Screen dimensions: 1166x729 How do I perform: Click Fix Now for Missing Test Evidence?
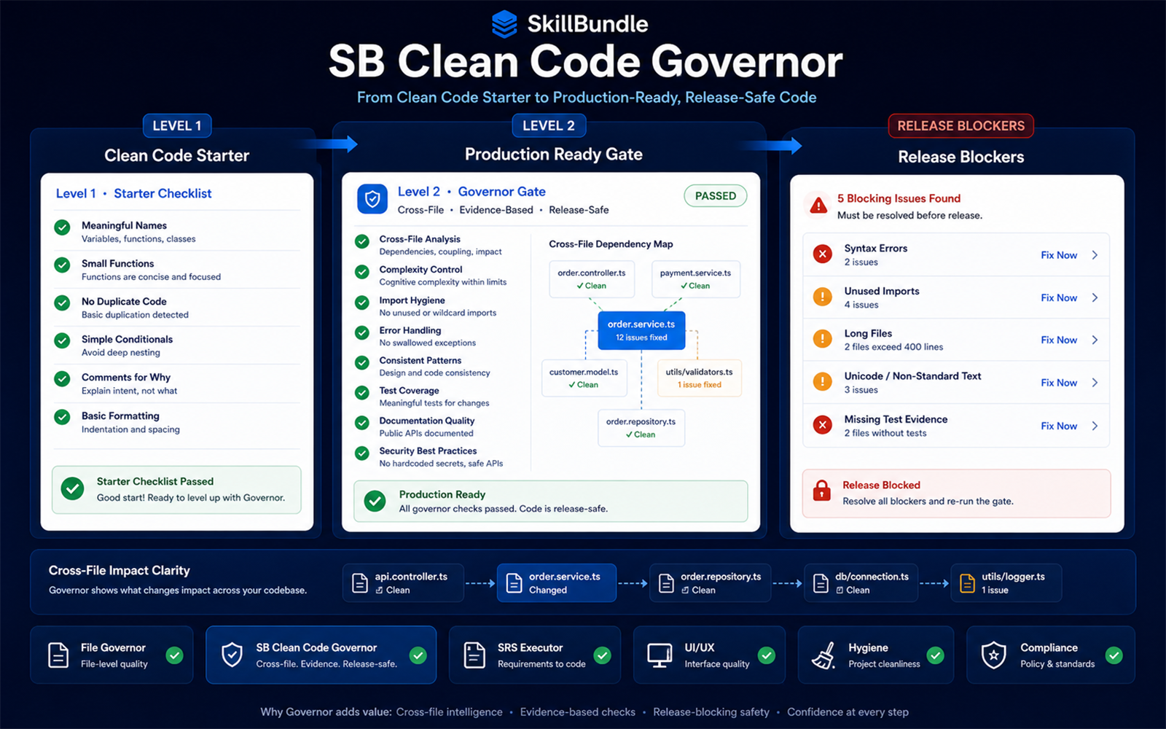[1059, 426]
